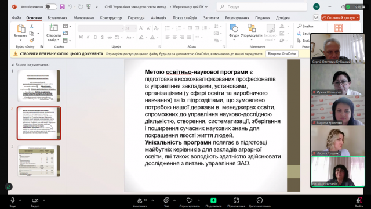
Task: Switch to the Вставлення tab
Action: point(57,18)
